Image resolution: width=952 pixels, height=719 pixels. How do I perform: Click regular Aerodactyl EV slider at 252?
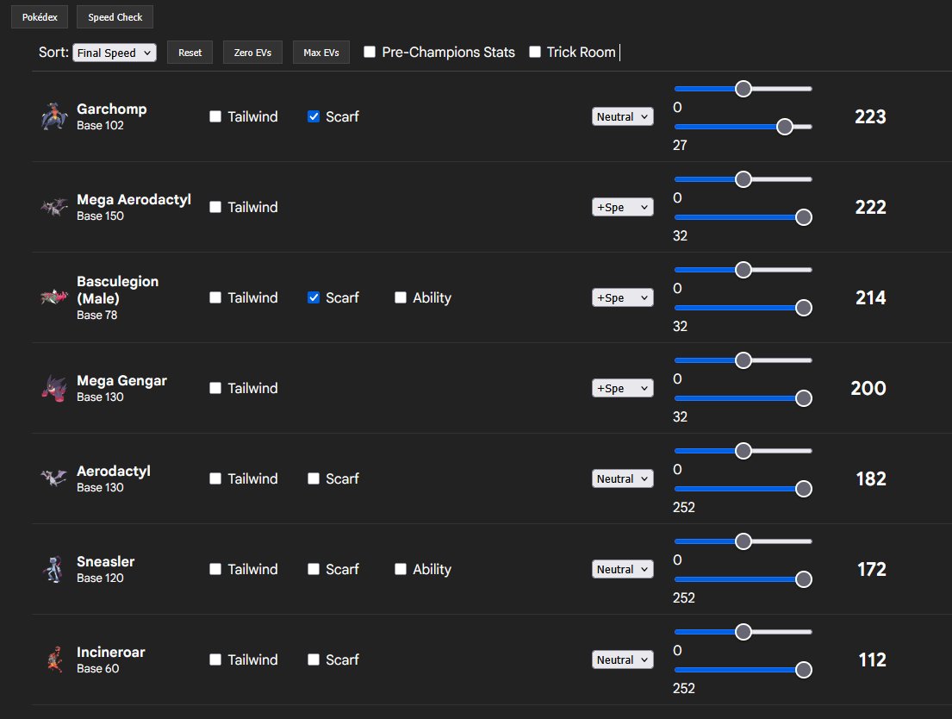[x=803, y=489]
